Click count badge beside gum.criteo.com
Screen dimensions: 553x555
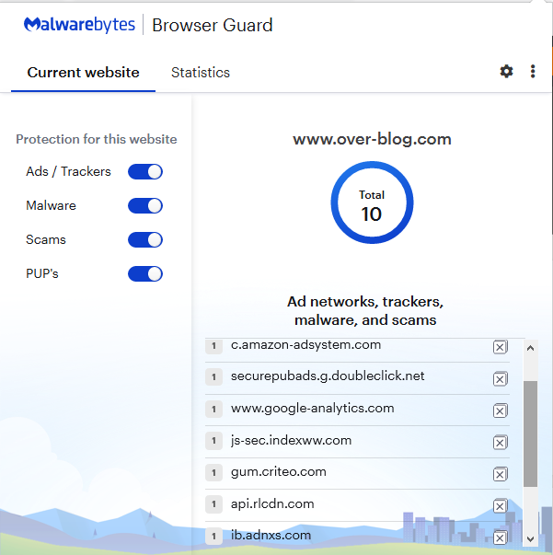(x=213, y=472)
